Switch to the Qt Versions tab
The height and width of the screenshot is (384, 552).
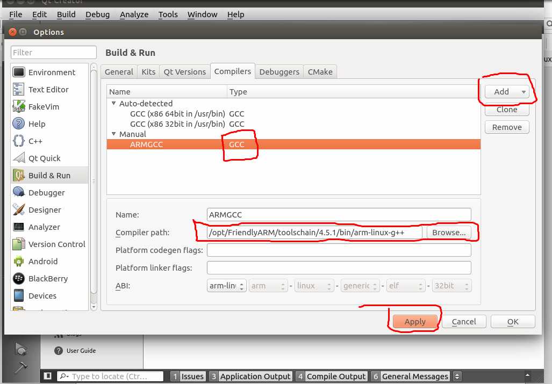point(184,72)
